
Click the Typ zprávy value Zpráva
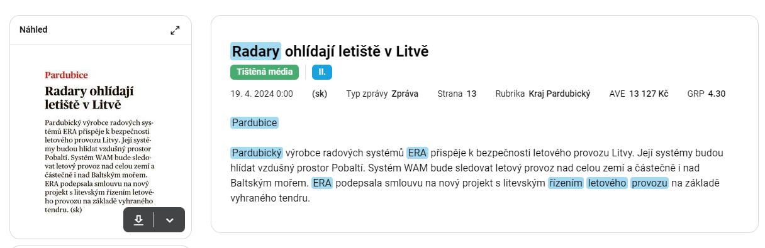pos(405,94)
